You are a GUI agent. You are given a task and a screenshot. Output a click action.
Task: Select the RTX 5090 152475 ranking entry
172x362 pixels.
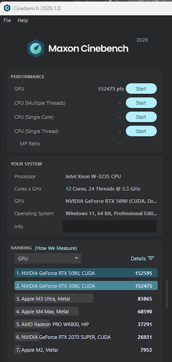tap(86, 286)
